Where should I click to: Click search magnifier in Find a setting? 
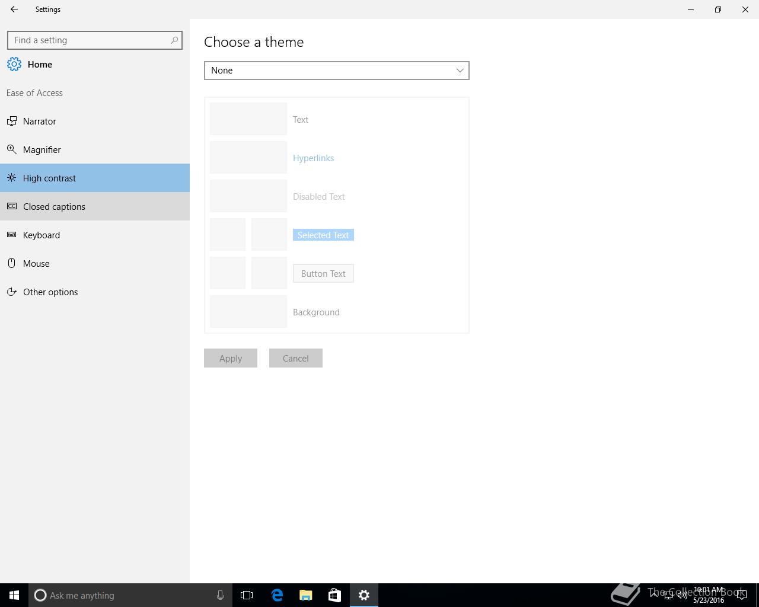174,40
